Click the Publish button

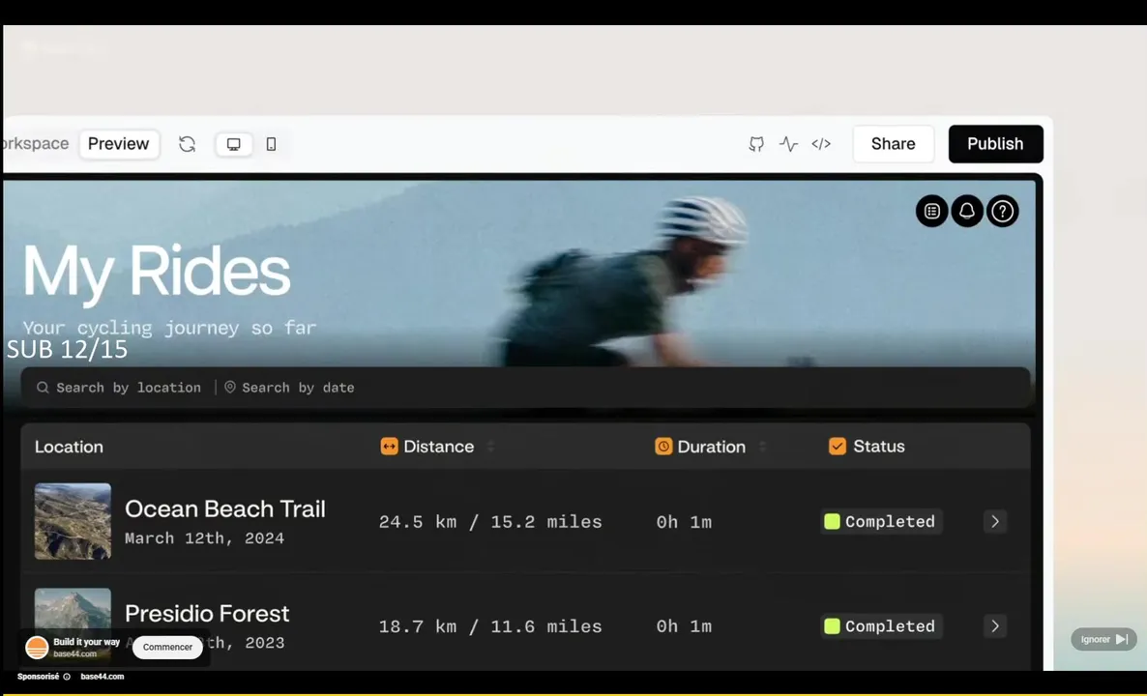(995, 144)
